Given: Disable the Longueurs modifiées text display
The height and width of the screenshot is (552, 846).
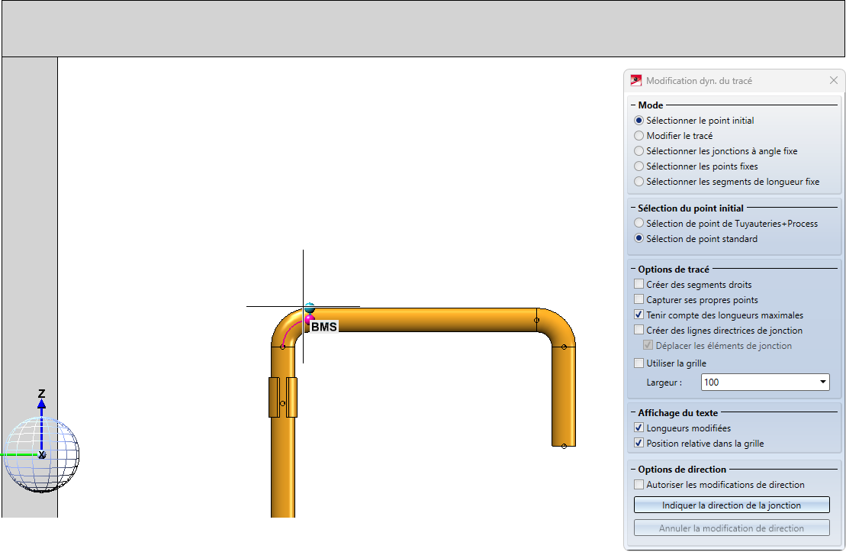Looking at the screenshot, I should pyautogui.click(x=639, y=428).
